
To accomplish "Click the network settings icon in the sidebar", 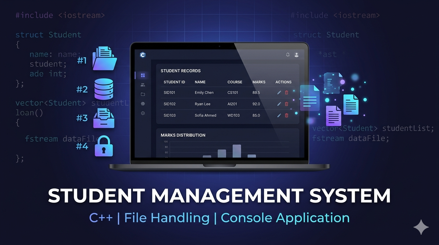I will pyautogui.click(x=143, y=104).
